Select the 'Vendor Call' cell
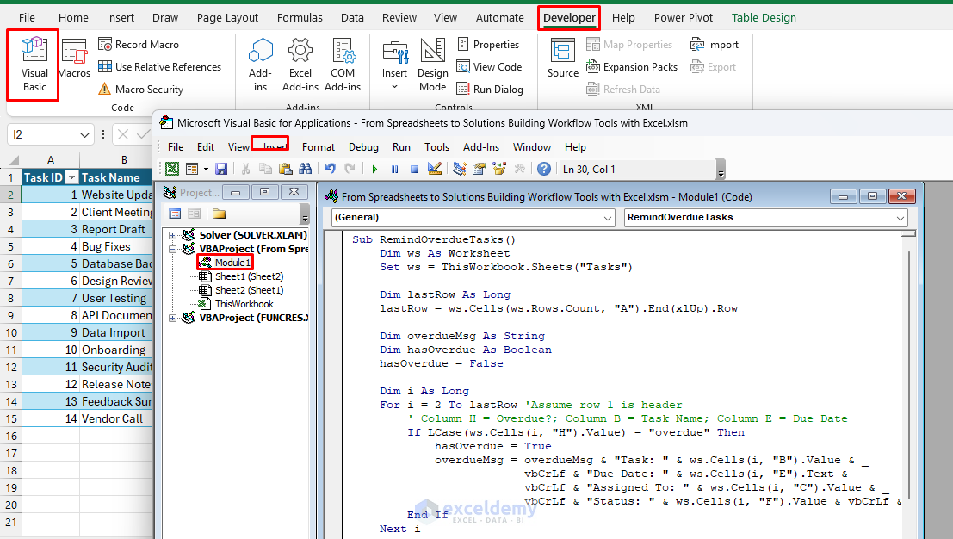 (x=116, y=418)
